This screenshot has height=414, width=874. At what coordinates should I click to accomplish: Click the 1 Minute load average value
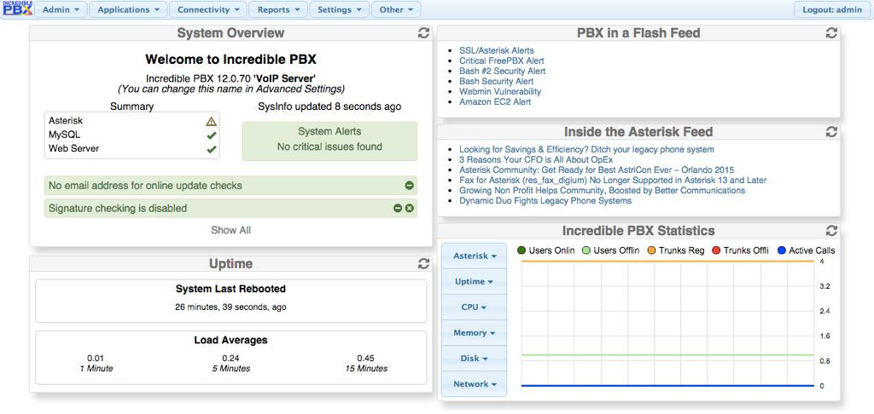(96, 359)
